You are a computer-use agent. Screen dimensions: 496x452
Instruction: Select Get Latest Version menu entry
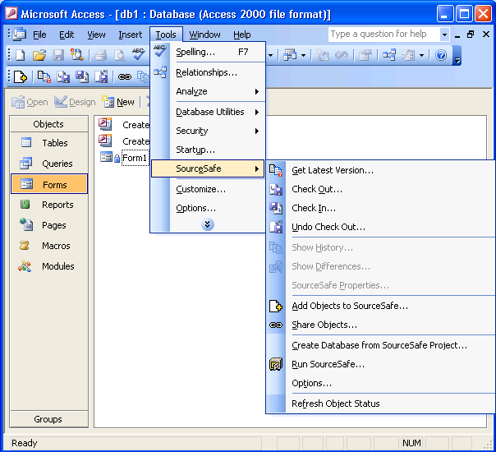333,170
